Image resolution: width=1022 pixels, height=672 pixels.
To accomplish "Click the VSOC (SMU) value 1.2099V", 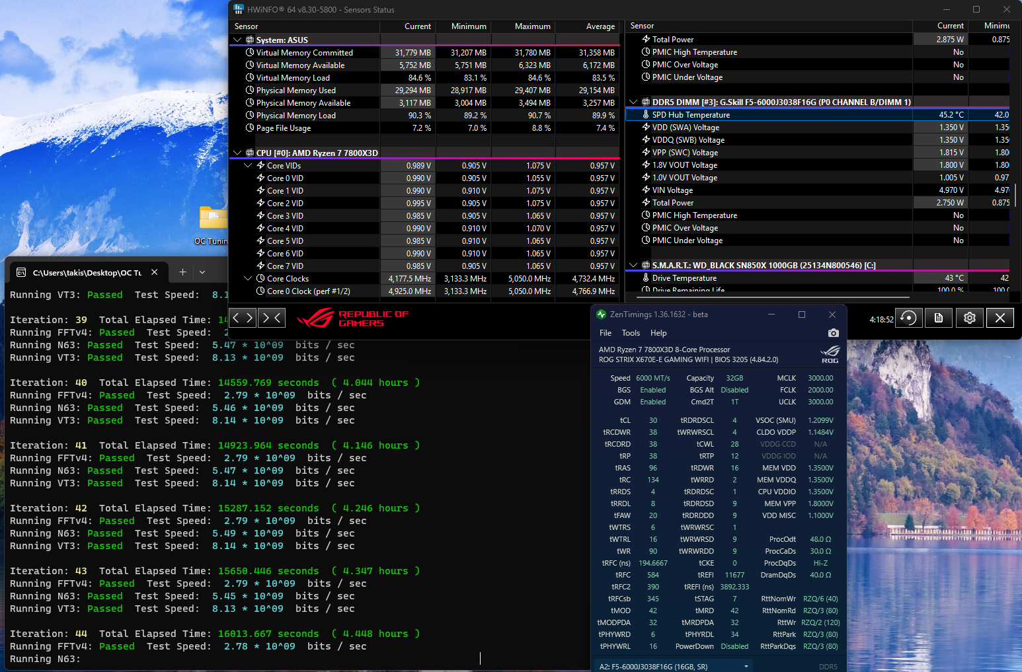I will tap(820, 420).
